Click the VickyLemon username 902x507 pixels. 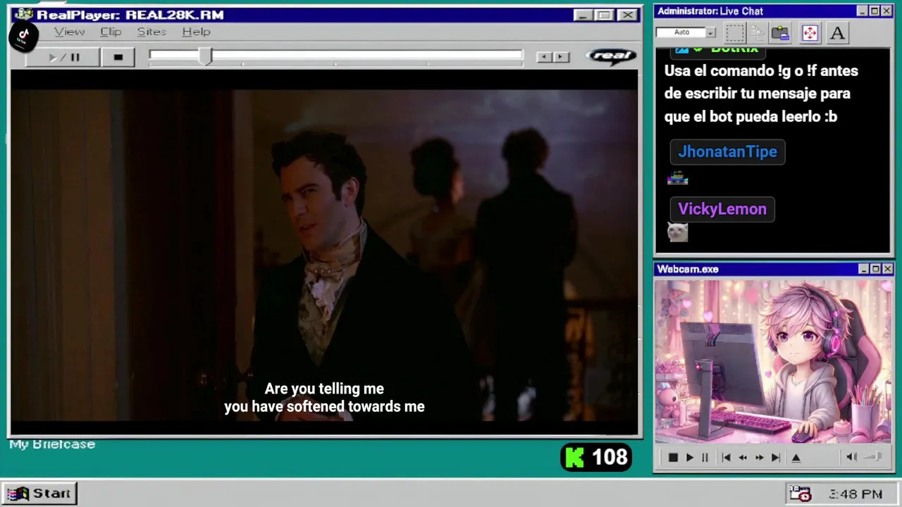pos(722,209)
